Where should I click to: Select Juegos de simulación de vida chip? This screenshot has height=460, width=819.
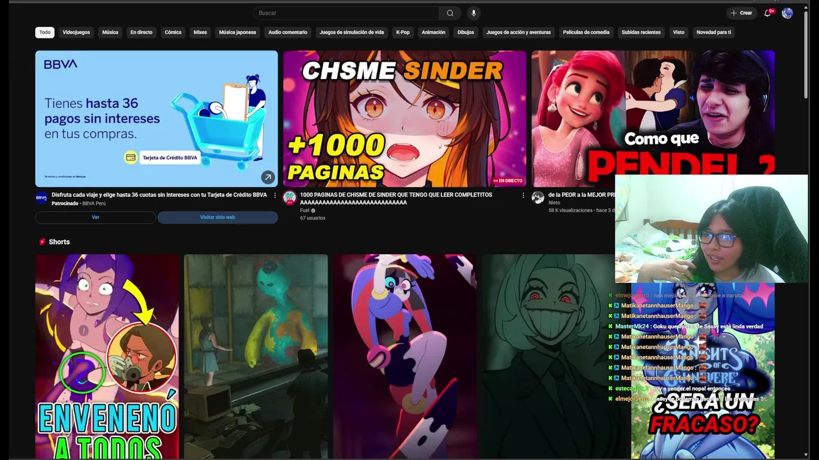tap(352, 32)
